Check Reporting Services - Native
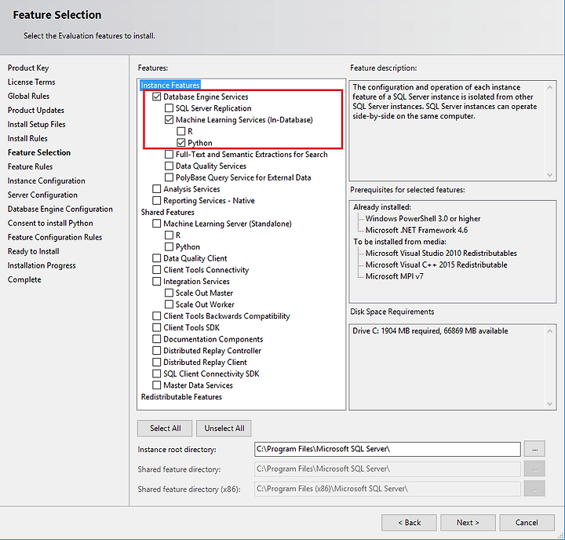565x540 pixels. (x=156, y=200)
